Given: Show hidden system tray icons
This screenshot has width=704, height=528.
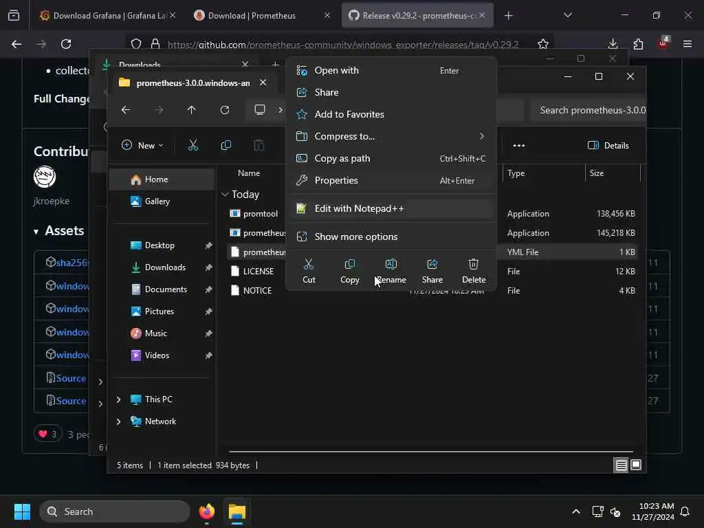Looking at the screenshot, I should pyautogui.click(x=575, y=511).
